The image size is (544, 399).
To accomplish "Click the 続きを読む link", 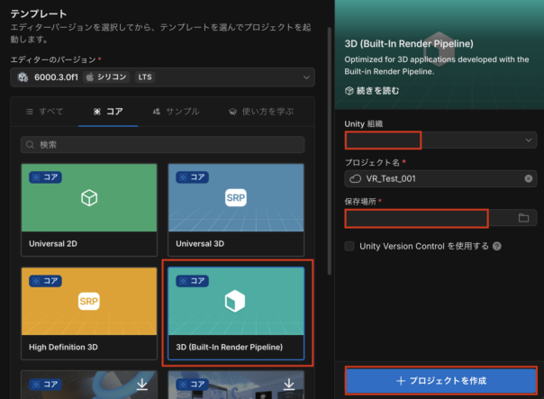I will 372,91.
